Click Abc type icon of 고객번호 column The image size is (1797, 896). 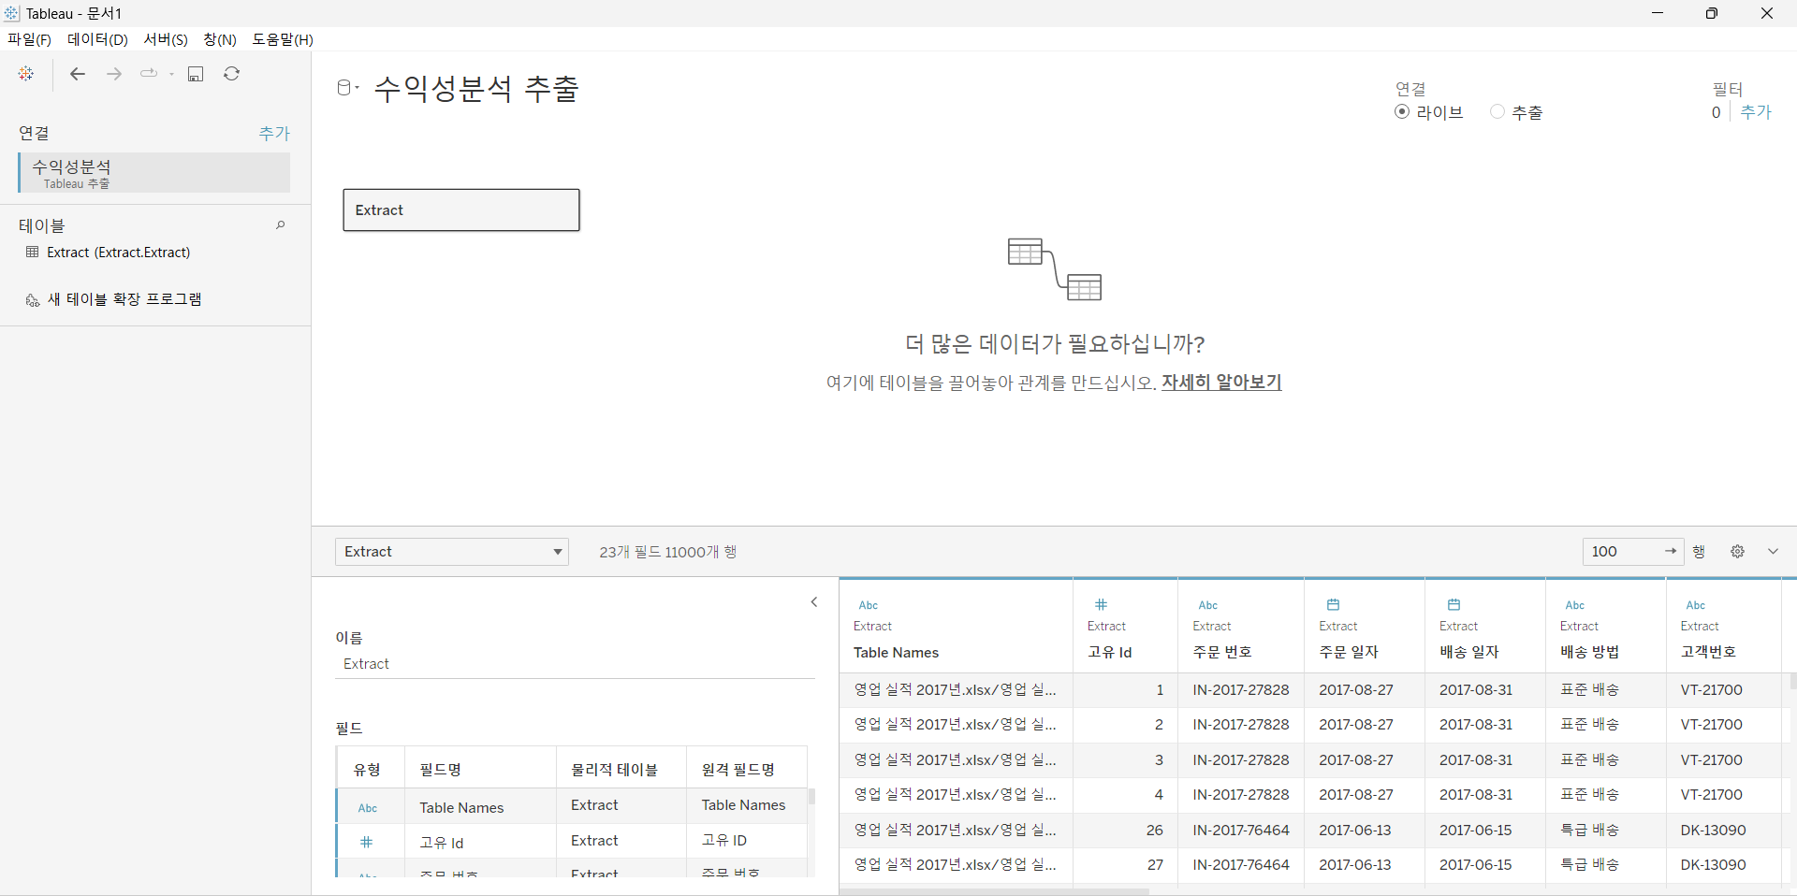tap(1696, 605)
